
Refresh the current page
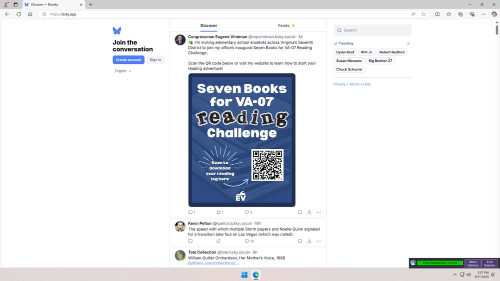pos(18,14)
